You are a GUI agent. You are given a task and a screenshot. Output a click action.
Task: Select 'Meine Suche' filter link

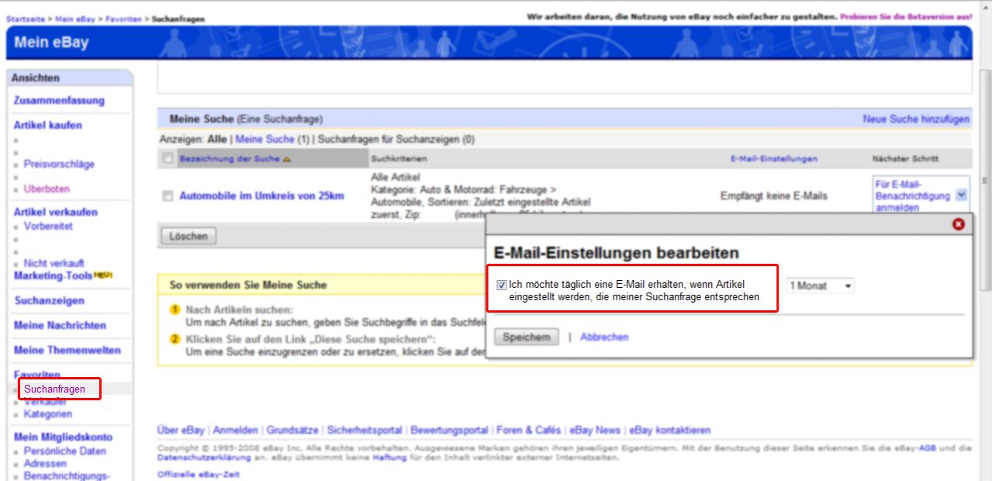pos(264,140)
